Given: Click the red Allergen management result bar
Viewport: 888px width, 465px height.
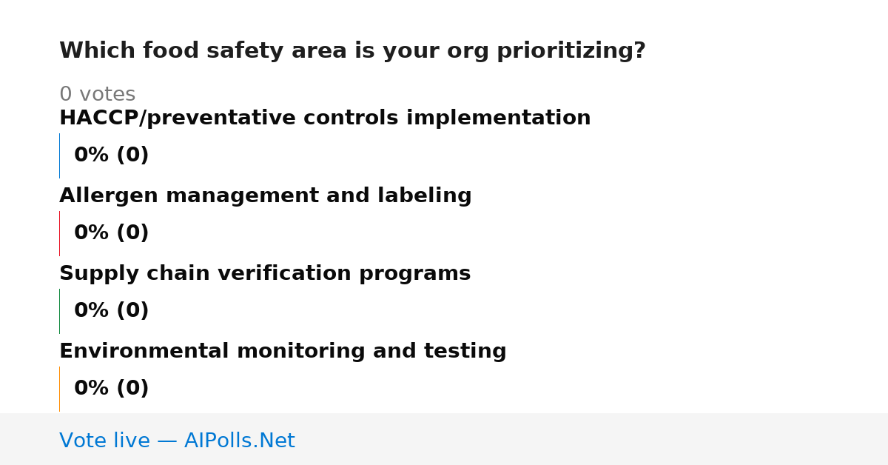Looking at the screenshot, I should point(59,233).
